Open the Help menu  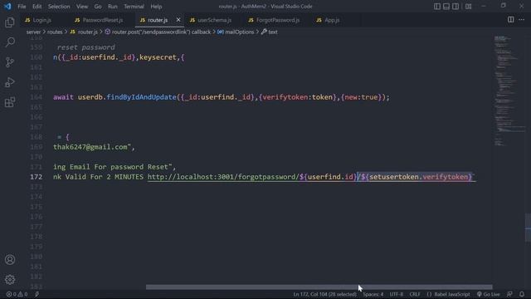point(156,7)
